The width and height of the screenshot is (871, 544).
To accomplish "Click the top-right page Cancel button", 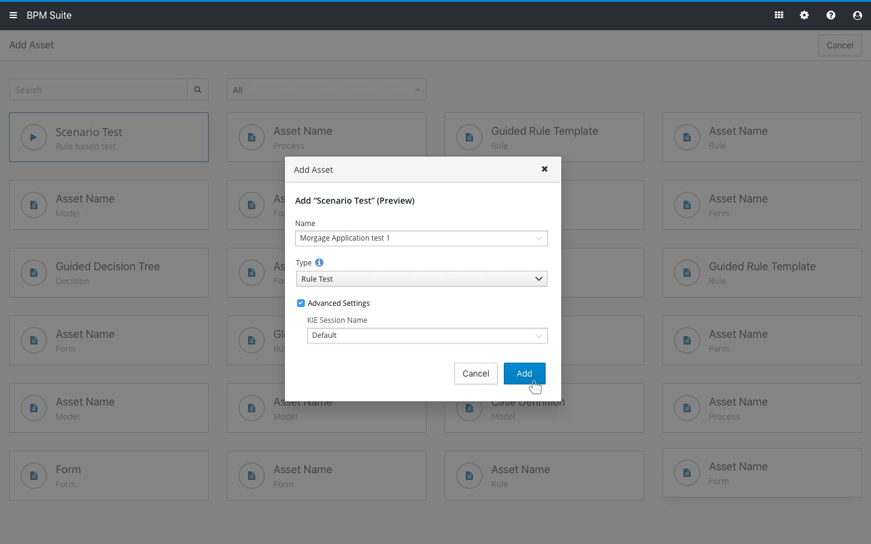I will (840, 45).
